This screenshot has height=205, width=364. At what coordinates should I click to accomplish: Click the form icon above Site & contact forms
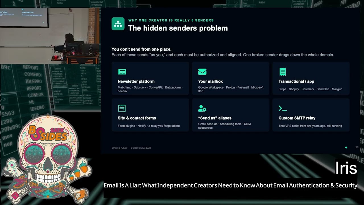point(122,108)
